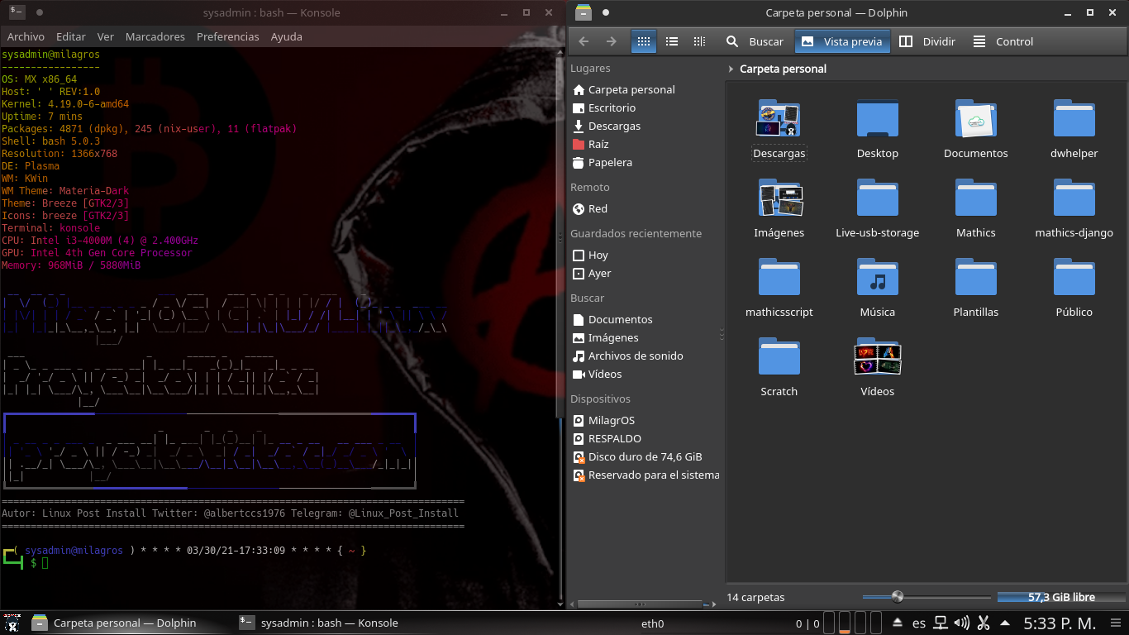Screen dimensions: 1129x635
Task: Switch to details column view mode
Action: pyautogui.click(x=699, y=41)
